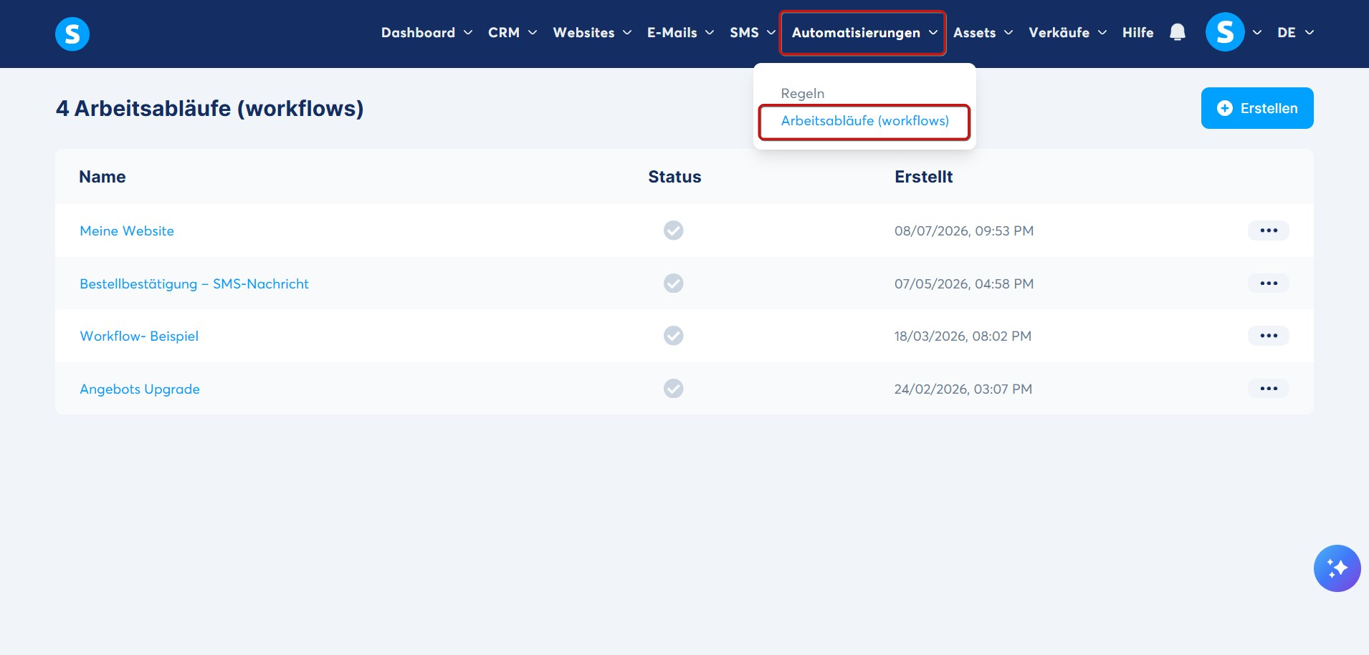Click the status checkmark for Workflow- Beispiel
The width and height of the screenshot is (1369, 655).
pyautogui.click(x=673, y=336)
